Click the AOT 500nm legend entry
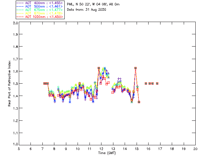201x161 pixels. (x=40, y=6)
